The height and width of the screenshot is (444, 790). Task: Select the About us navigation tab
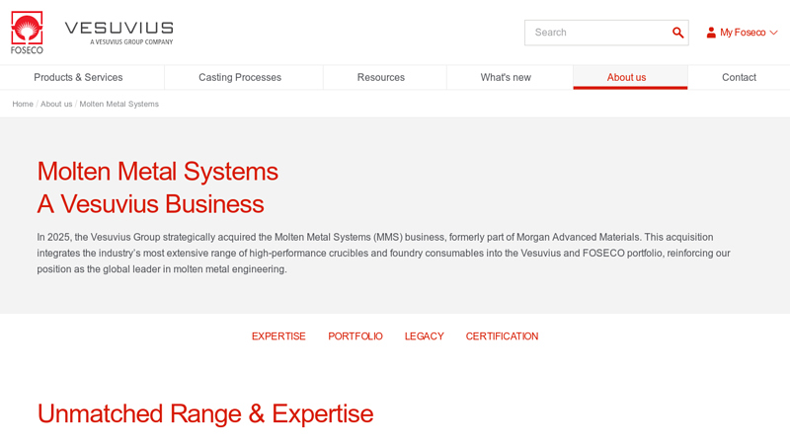[x=626, y=78]
